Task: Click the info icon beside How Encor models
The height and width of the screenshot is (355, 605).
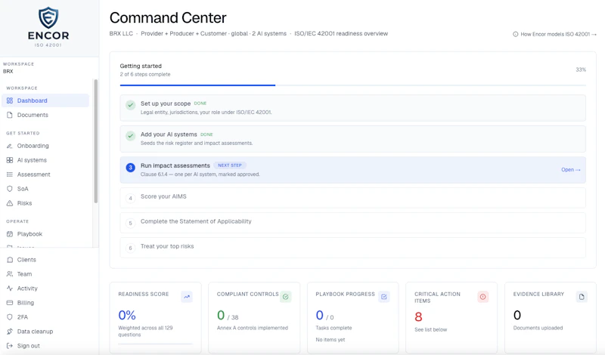Action: [x=516, y=34]
